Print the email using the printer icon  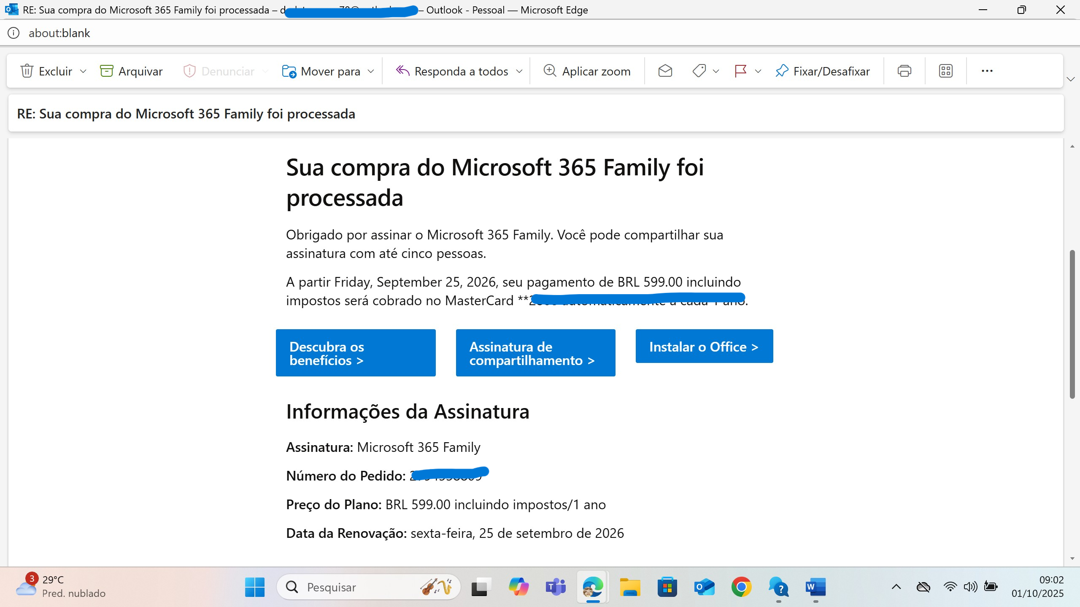pos(904,71)
